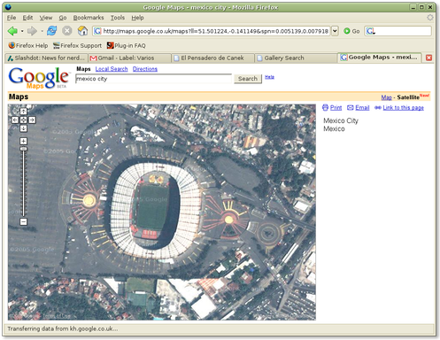Open the View menu
This screenshot has width=440, height=340.
(x=46, y=18)
